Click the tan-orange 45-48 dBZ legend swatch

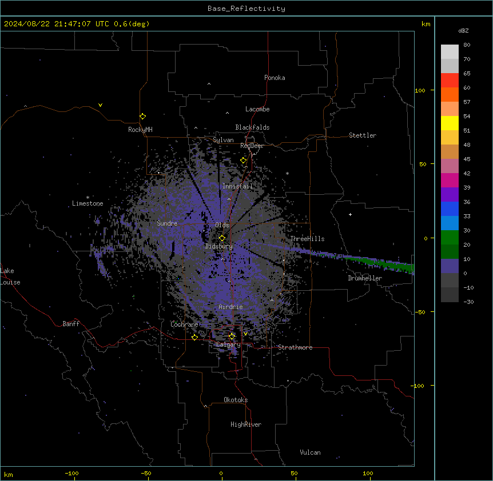tap(450, 151)
